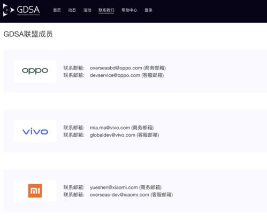This screenshot has height=220, width=267.
Task: Select overseas-dev@xiaomi.com support email
Action: point(119,195)
